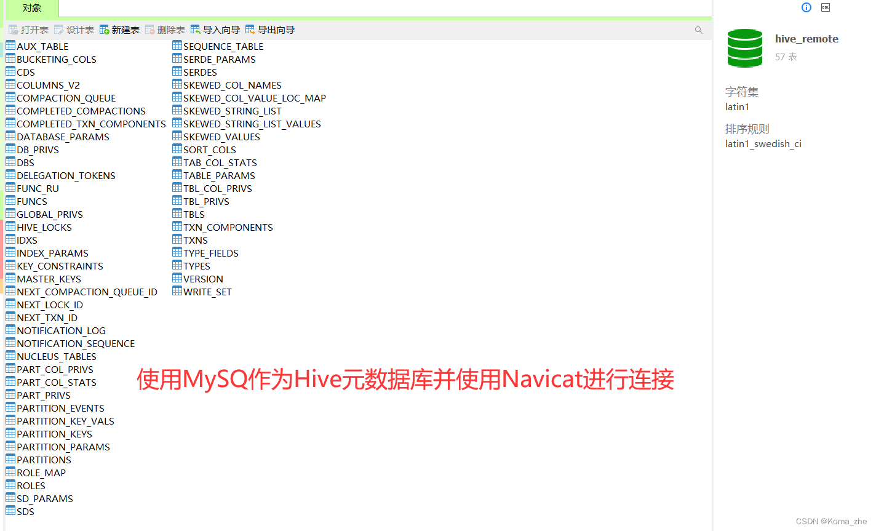The height and width of the screenshot is (531, 876).
Task: Click the Design Table (设计表) toolbar icon
Action: (x=58, y=30)
